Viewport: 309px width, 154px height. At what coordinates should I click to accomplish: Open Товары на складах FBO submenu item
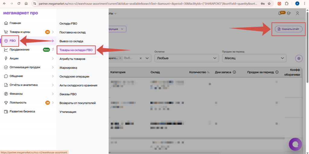click(x=76, y=50)
